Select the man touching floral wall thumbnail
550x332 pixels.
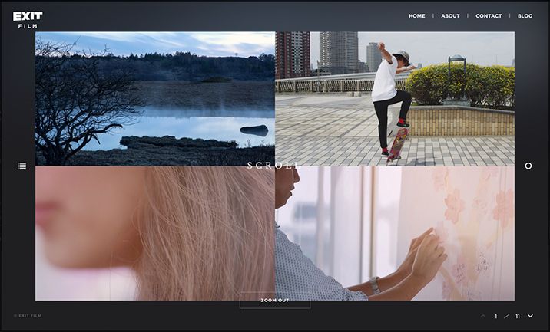tap(395, 233)
